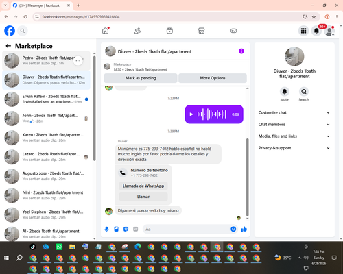The height and width of the screenshot is (274, 343).
Task: Open Diuver conversation in the list
Action: 46,80
